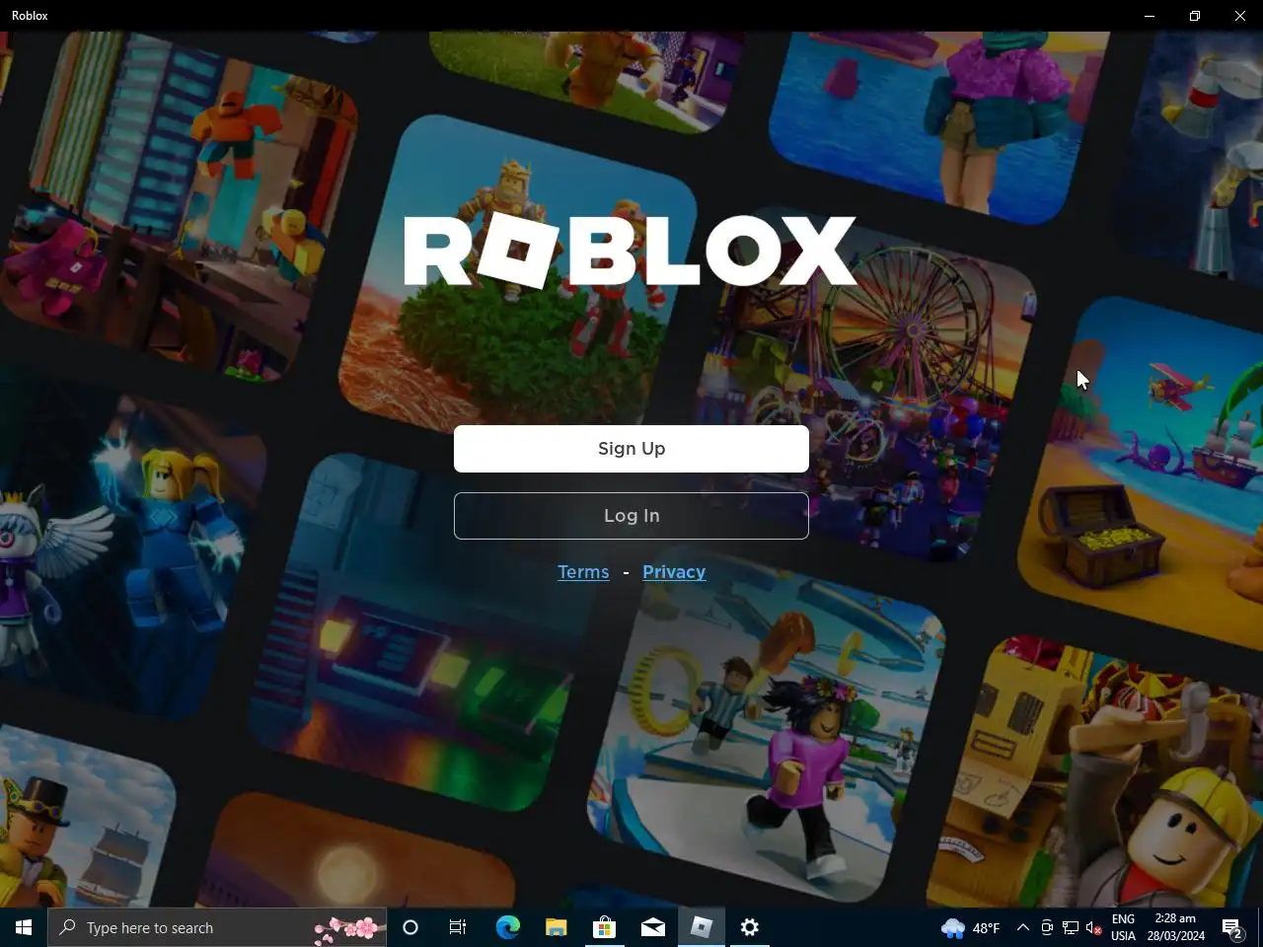Screen dimensions: 1263x947
Task: Open File Explorer from the taskbar
Action: 556,927
